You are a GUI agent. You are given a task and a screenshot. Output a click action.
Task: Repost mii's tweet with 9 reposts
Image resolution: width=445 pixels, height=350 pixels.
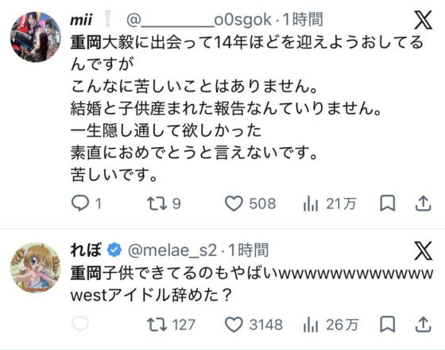pyautogui.click(x=157, y=204)
